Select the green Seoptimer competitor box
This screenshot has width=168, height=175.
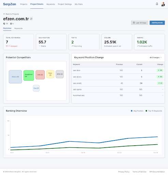click(29, 76)
